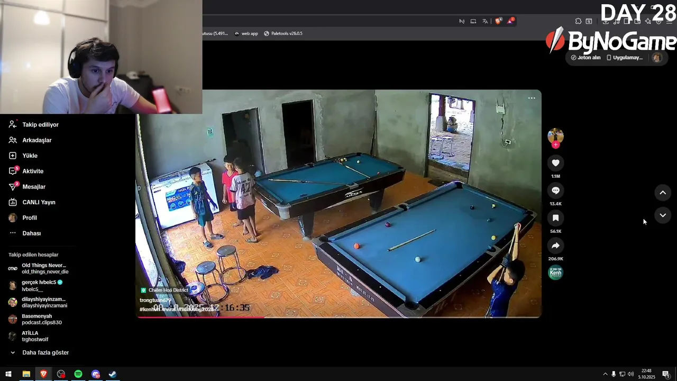Open Chiêm Hoá District location tag
Image resolution: width=677 pixels, height=381 pixels.
tap(164, 290)
